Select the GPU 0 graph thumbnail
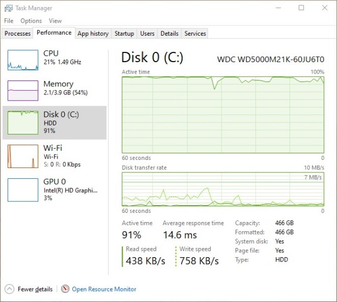 tap(23, 190)
